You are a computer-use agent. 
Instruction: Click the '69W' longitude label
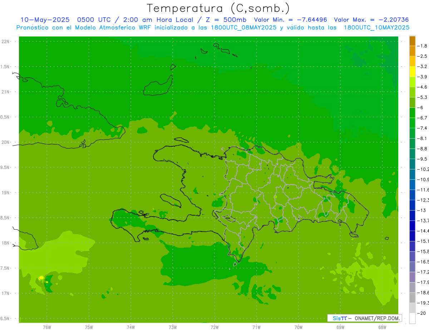pyautogui.click(x=340, y=328)
